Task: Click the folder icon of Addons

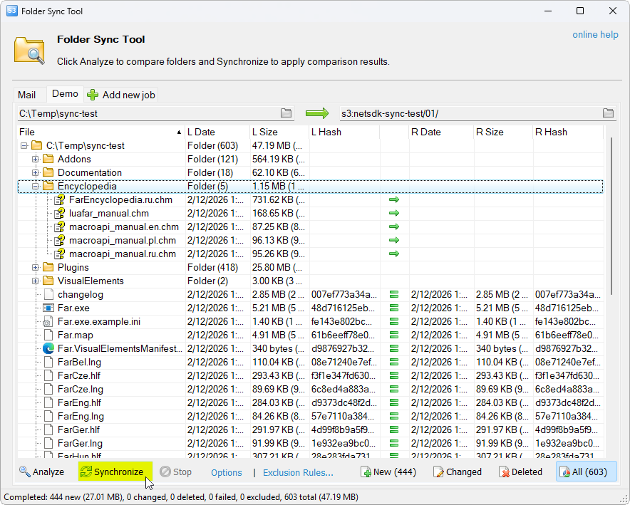Action: (x=48, y=159)
